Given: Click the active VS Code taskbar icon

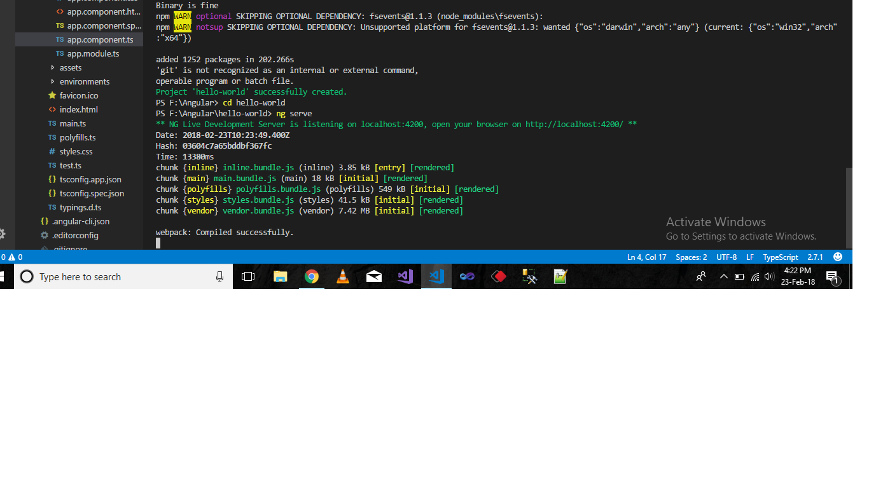Looking at the screenshot, I should [x=436, y=276].
